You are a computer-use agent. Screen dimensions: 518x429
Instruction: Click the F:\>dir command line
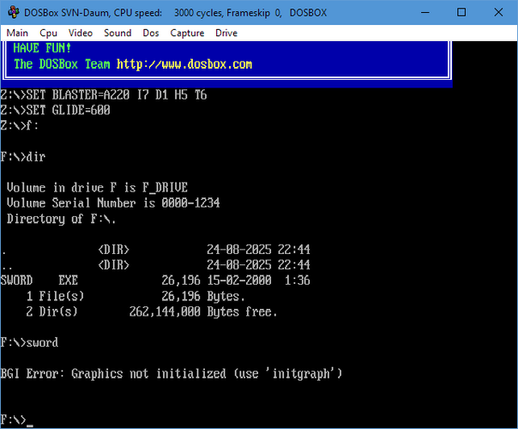click(x=22, y=157)
